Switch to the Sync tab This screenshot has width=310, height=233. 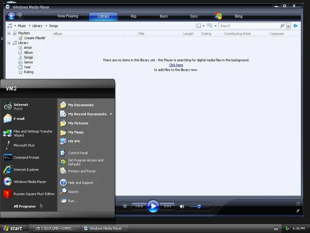click(x=194, y=16)
